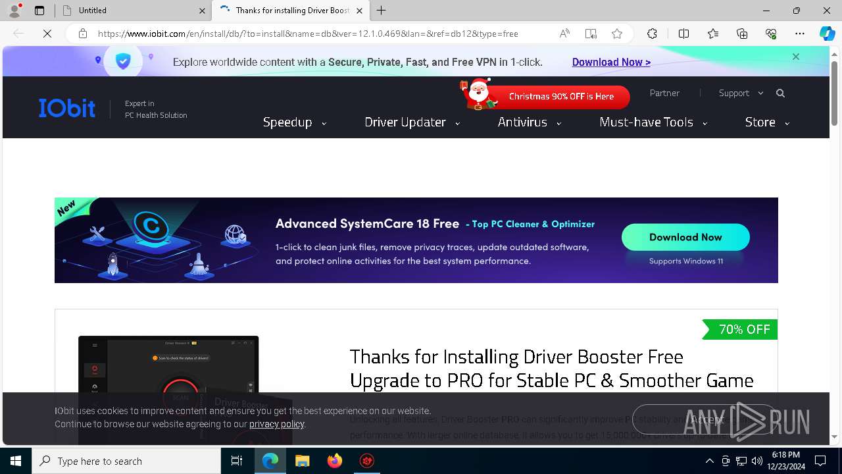Click the 70% OFF badge
Image resolution: width=842 pixels, height=474 pixels.
[739, 329]
